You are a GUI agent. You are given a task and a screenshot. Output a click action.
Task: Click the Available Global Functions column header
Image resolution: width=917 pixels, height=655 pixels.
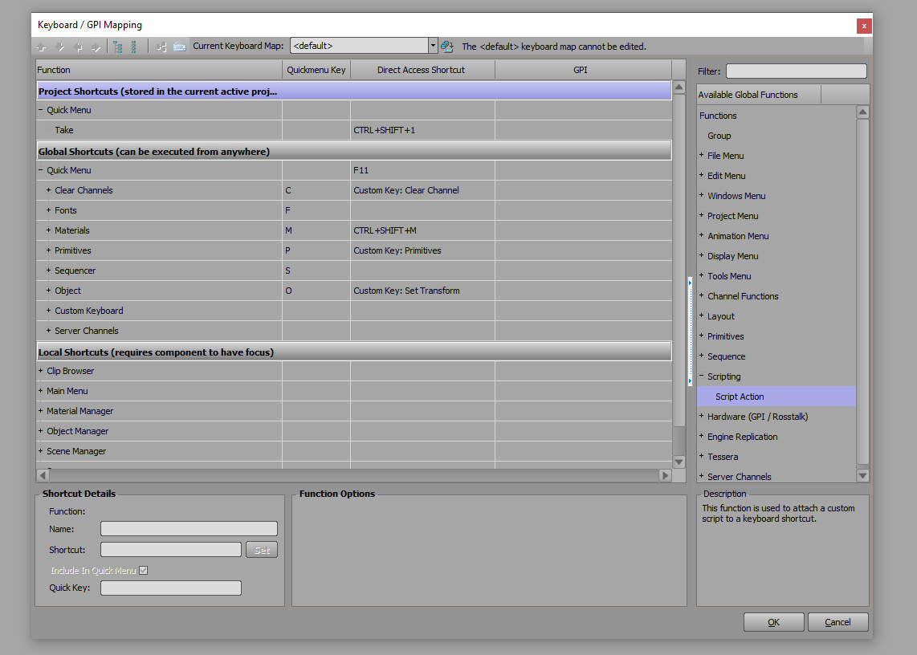[x=759, y=95]
